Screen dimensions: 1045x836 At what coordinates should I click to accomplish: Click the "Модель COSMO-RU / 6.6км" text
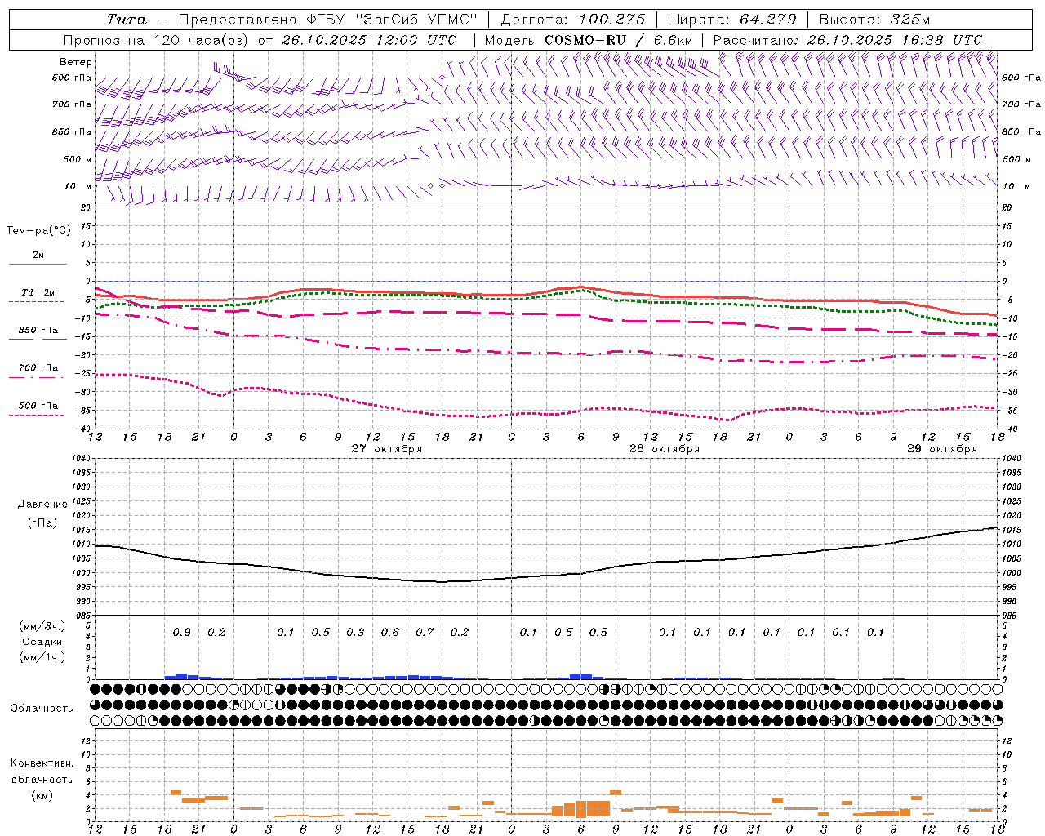coord(589,40)
